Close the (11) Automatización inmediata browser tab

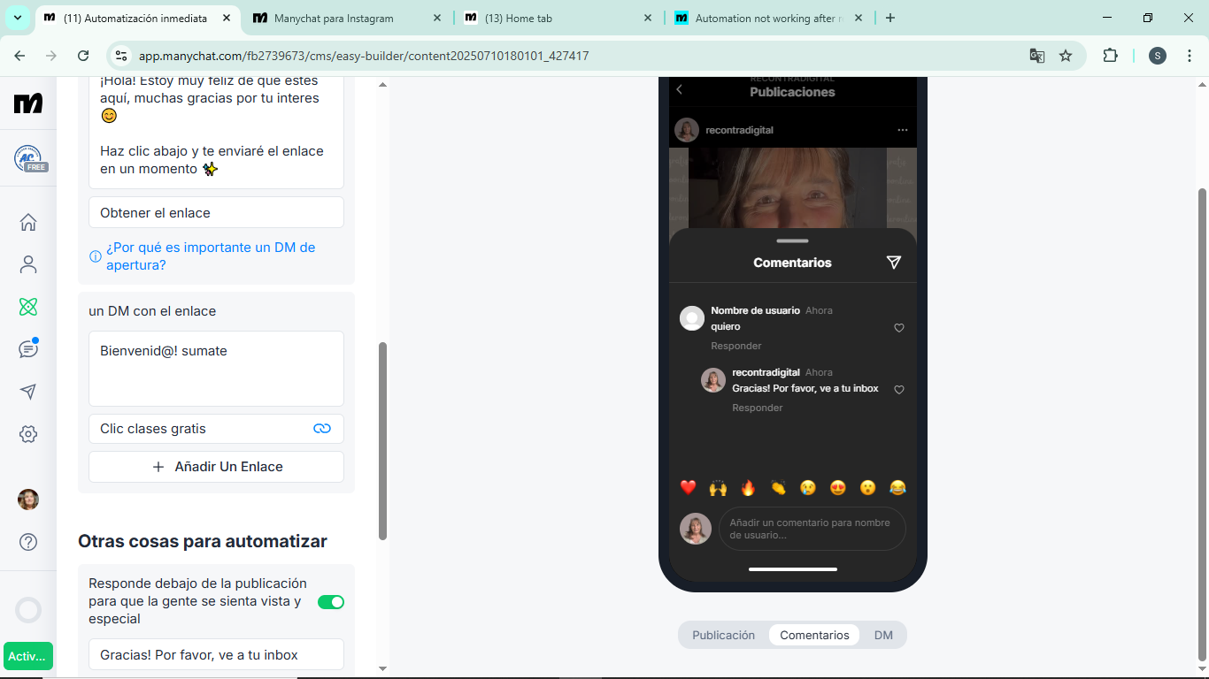point(228,18)
